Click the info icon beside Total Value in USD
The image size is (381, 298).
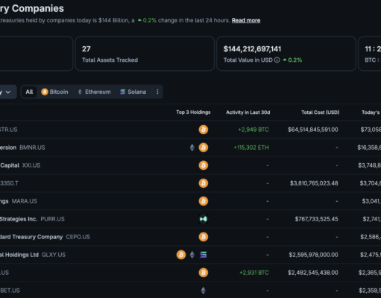(x=277, y=60)
